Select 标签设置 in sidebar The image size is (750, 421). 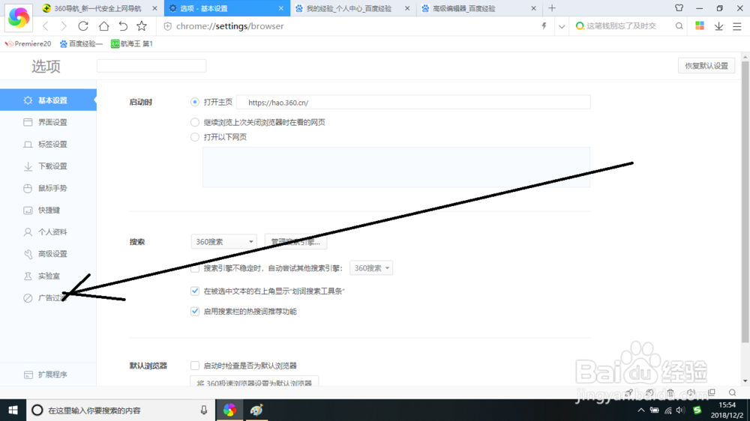(x=48, y=145)
